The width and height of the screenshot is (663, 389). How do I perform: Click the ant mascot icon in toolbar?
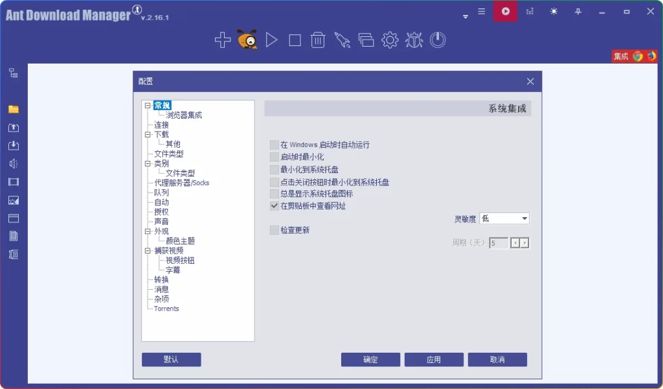coord(247,40)
